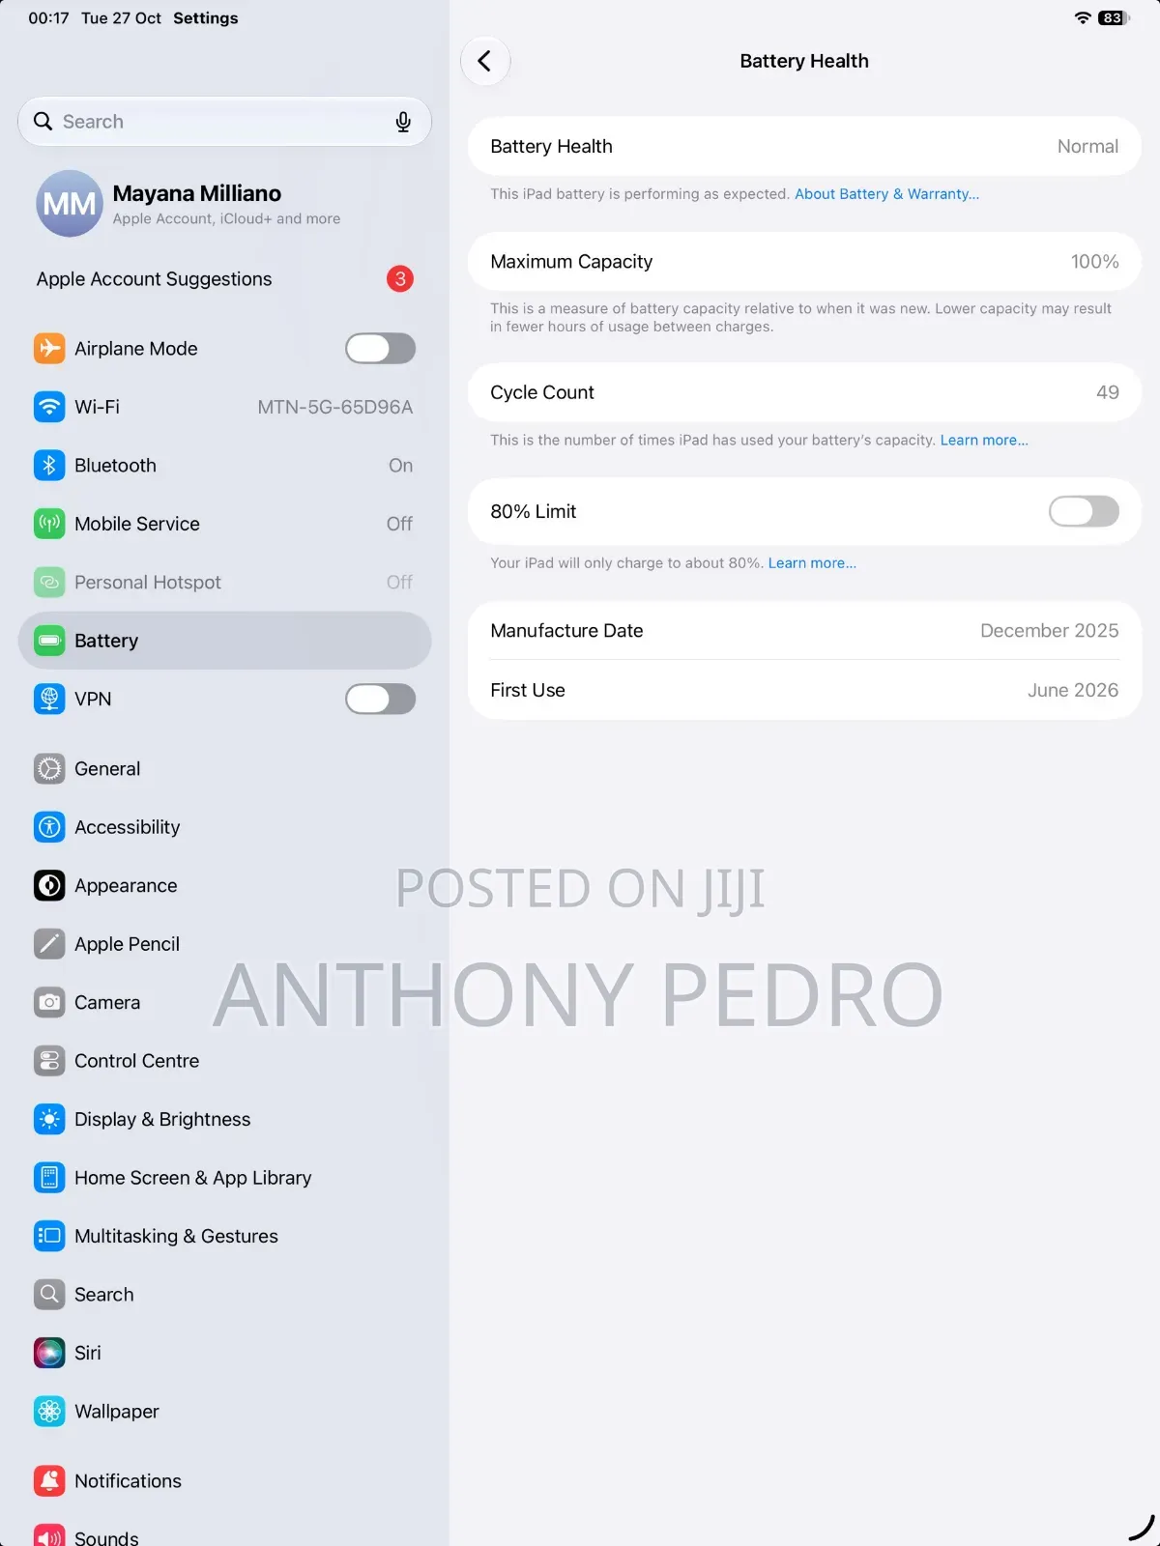Tap Learn more under Cycle Count

point(984,441)
